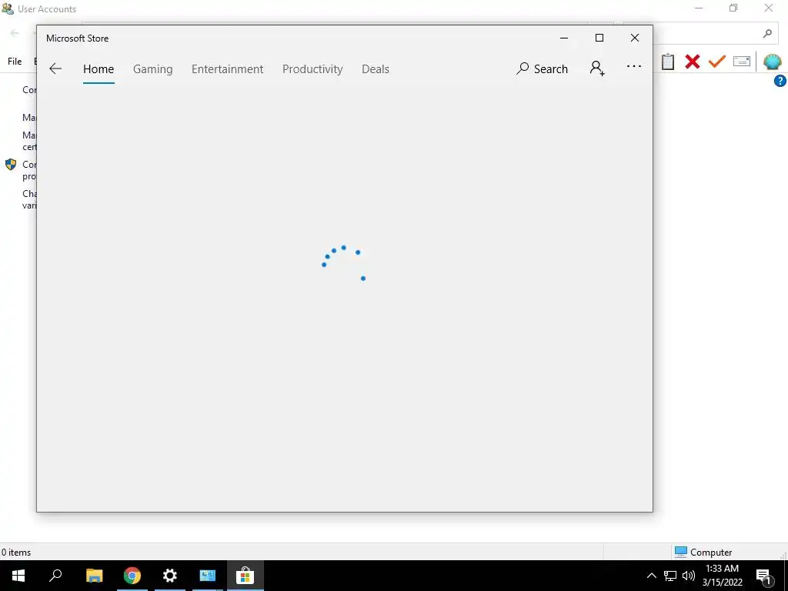Click the Microsoft Store taskbar icon
788x591 pixels.
point(245,576)
